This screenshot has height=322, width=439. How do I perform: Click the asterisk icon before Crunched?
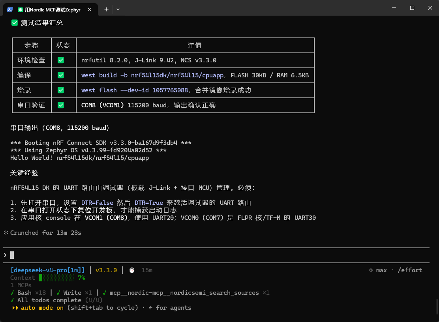point(6,233)
